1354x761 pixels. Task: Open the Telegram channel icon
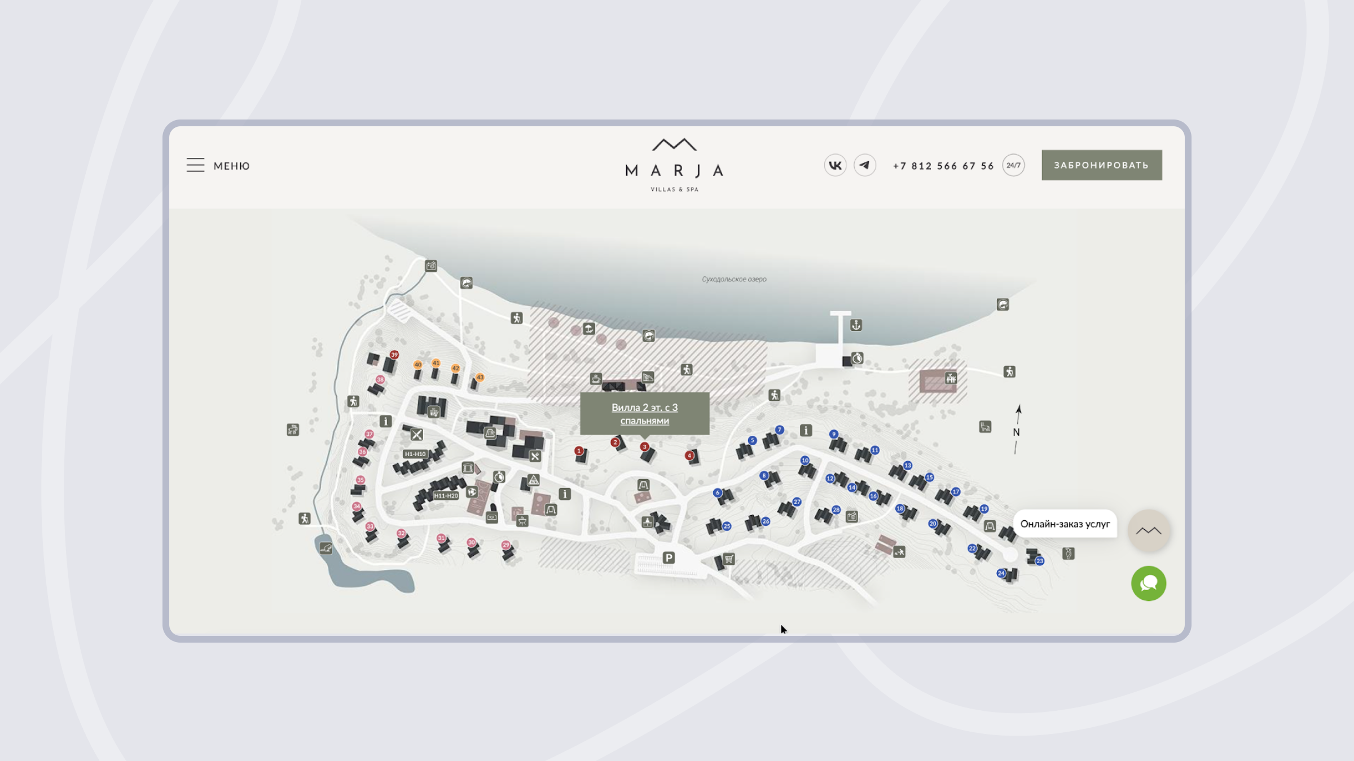(864, 165)
